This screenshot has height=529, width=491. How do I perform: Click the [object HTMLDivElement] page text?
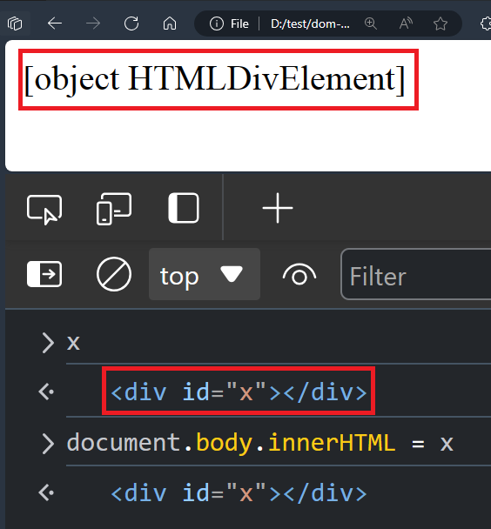click(x=215, y=80)
